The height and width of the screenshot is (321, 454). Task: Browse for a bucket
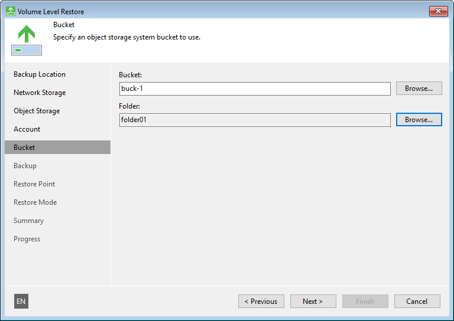tap(419, 89)
